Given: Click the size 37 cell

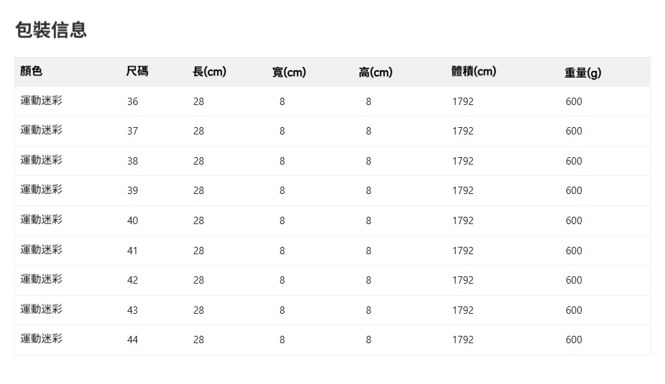Looking at the screenshot, I should click(x=133, y=131).
